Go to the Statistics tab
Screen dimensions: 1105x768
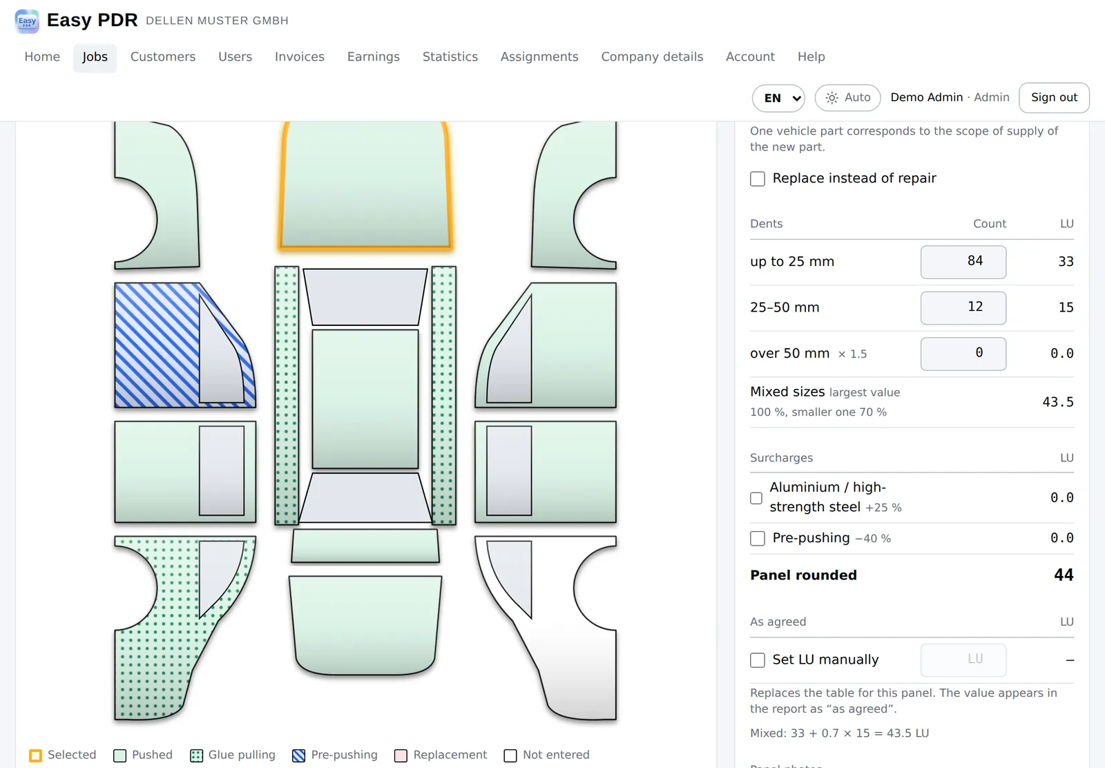coord(450,57)
